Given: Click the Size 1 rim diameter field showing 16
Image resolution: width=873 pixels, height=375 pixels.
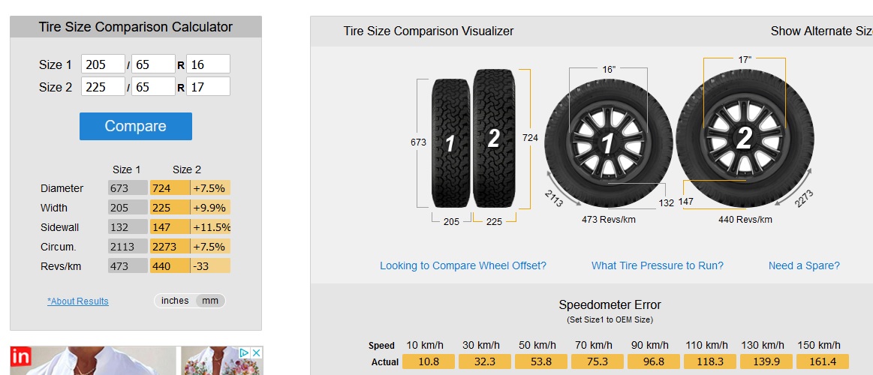Looking at the screenshot, I should 208,64.
